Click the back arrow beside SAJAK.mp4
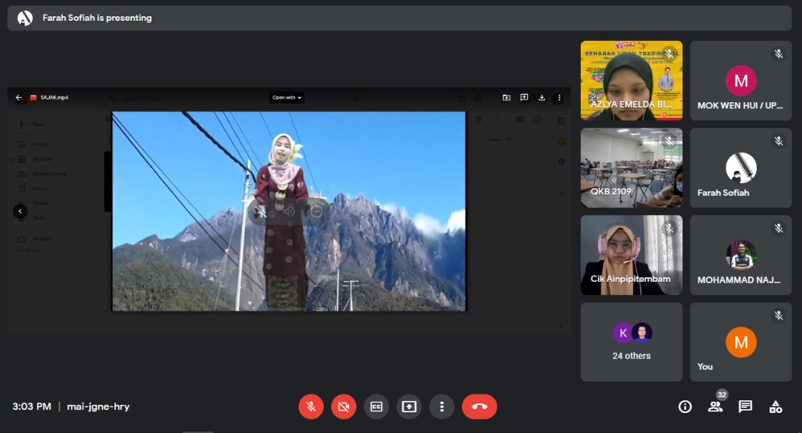The image size is (802, 433). tap(19, 97)
